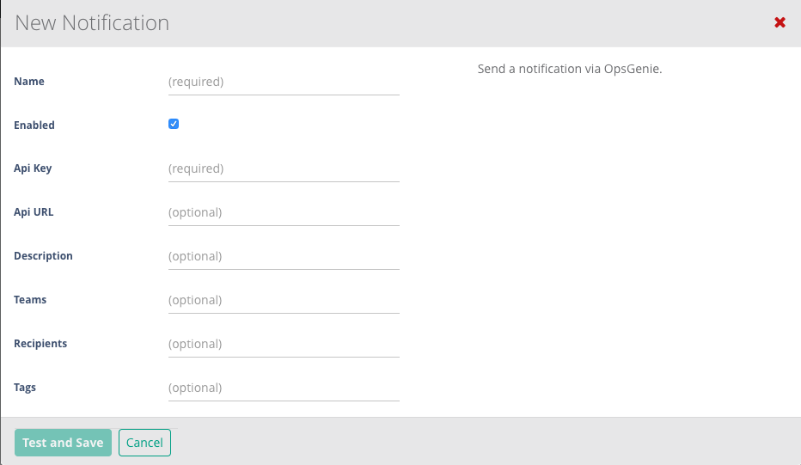
Task: Click the Api Key label
Action: 33,168
